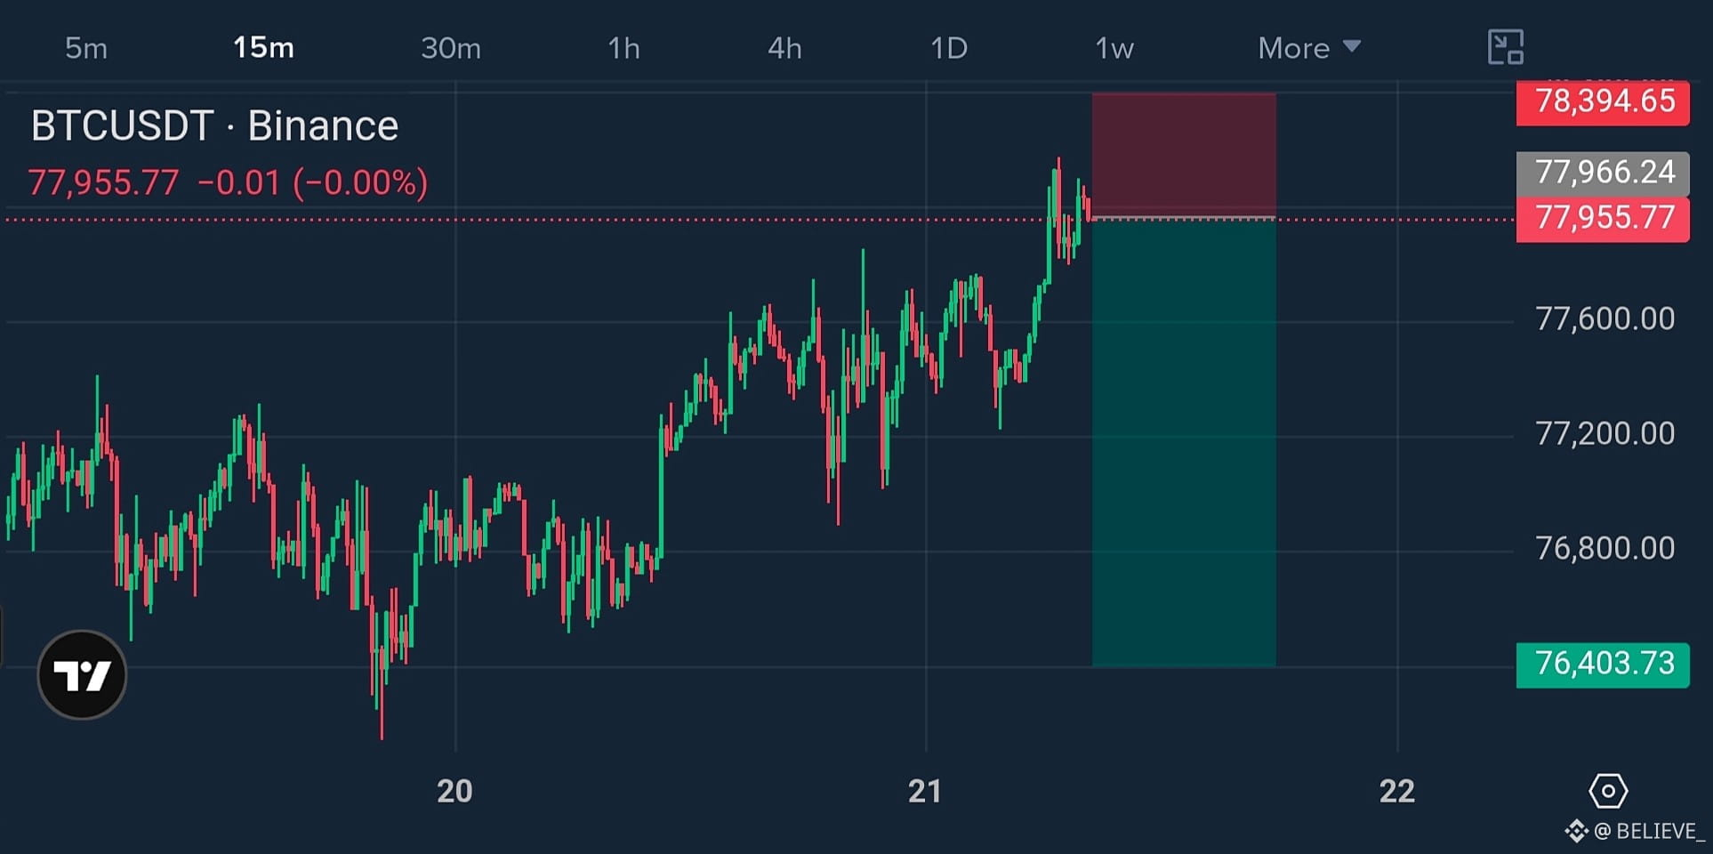Choose the 1h timeframe
The height and width of the screenshot is (854, 1713).
pos(623,48)
